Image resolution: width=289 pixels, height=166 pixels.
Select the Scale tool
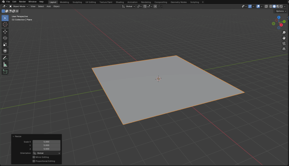click(x=5, y=44)
